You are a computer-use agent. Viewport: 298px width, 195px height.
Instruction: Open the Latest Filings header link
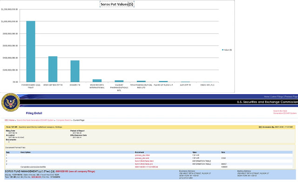pos(277,97)
